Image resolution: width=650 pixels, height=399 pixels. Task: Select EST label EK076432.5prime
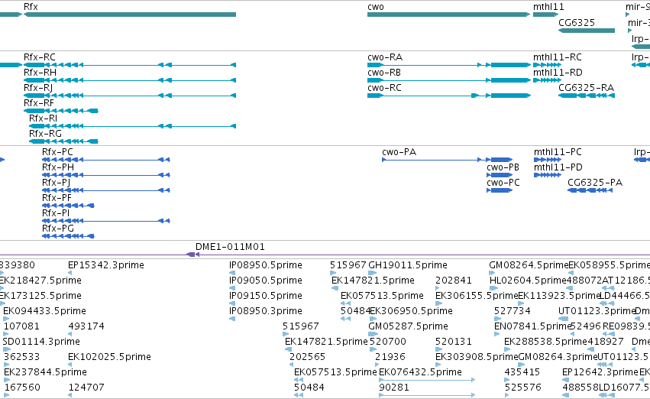(x=420, y=372)
